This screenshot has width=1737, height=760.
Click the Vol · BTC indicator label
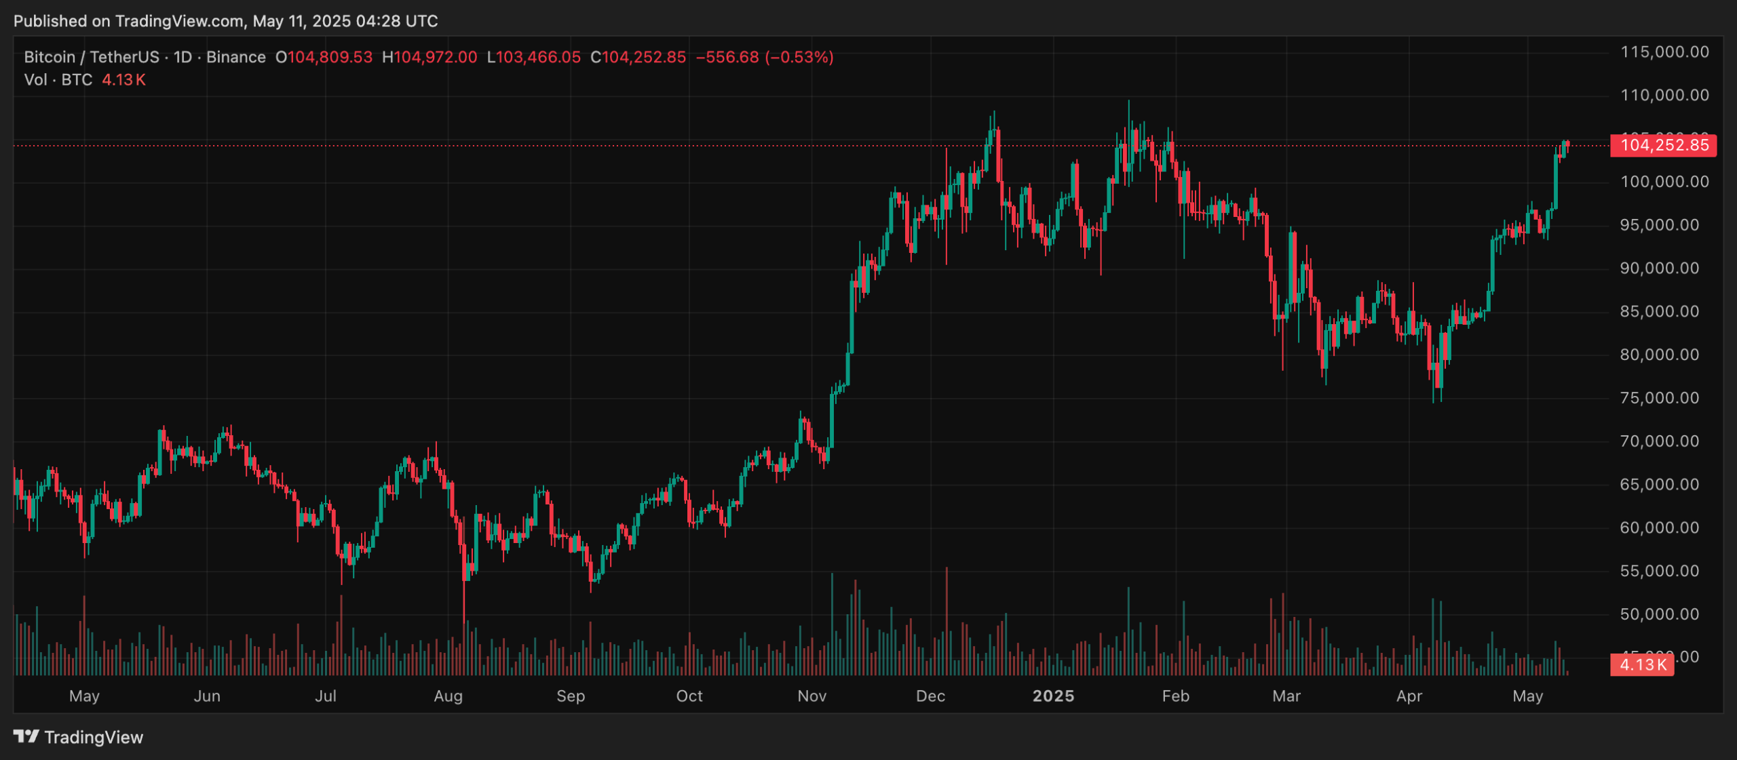57,80
